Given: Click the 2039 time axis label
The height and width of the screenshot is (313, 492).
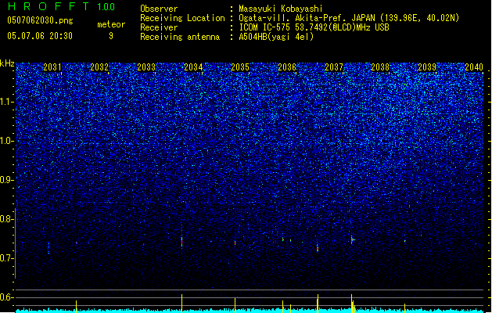Looking at the screenshot, I should coord(427,67).
